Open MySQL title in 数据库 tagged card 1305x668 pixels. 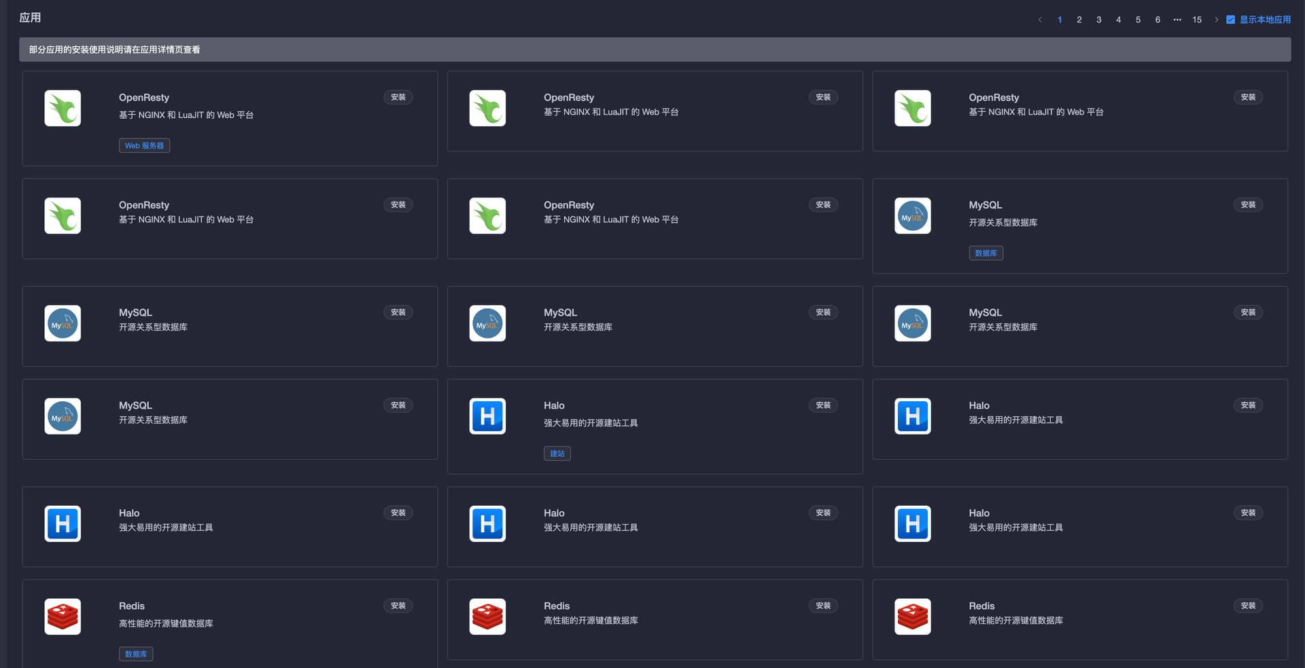point(985,205)
